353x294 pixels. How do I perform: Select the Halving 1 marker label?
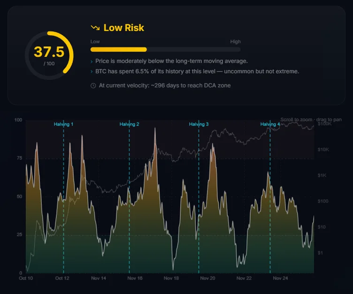click(x=63, y=124)
